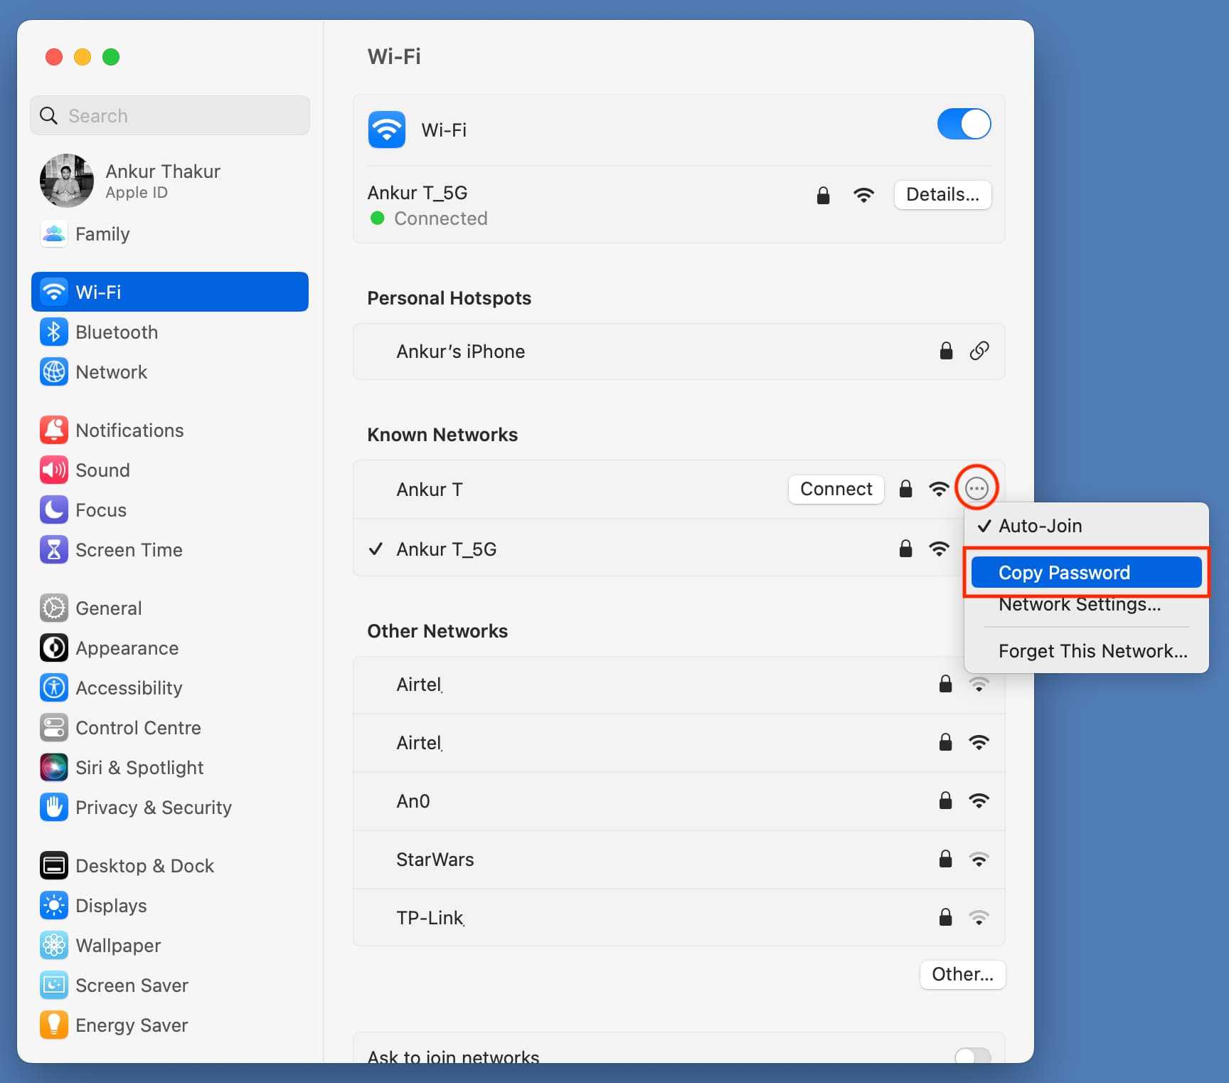Click the Search field in the sidebar

[x=171, y=116]
